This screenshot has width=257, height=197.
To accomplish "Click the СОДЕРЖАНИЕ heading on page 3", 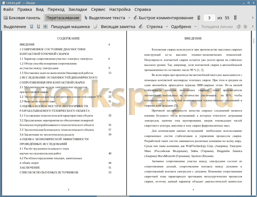I will 69,38.
